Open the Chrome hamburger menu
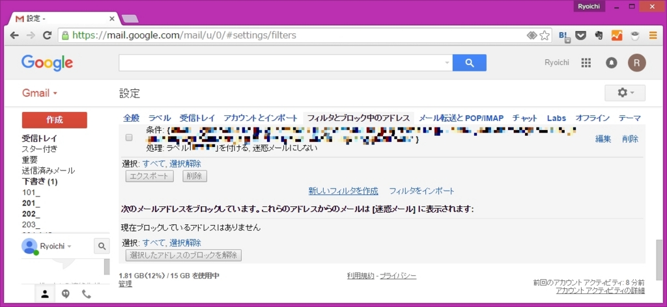 tap(653, 36)
